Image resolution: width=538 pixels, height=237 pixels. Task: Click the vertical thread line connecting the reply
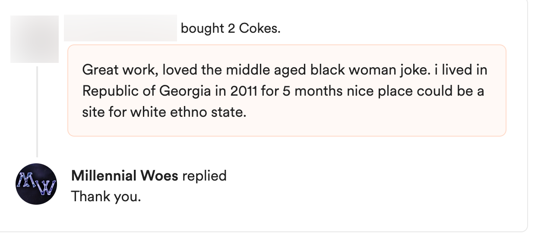[37, 112]
